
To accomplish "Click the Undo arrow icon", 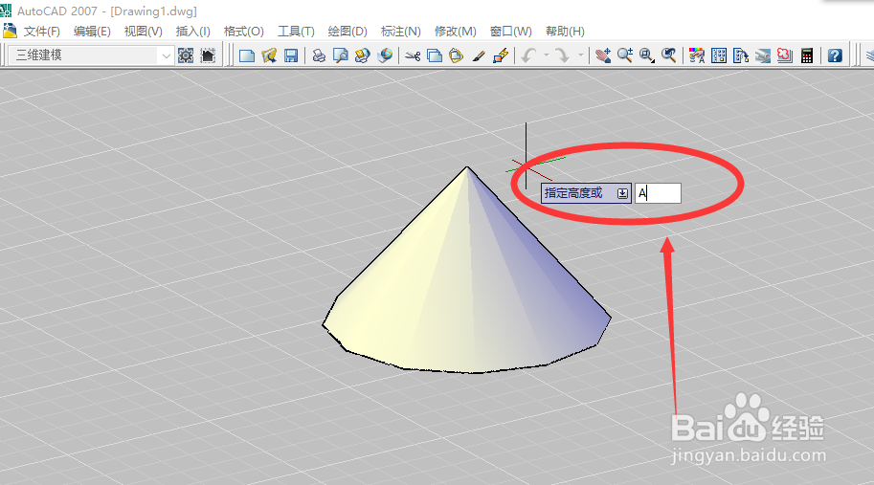I will point(528,55).
